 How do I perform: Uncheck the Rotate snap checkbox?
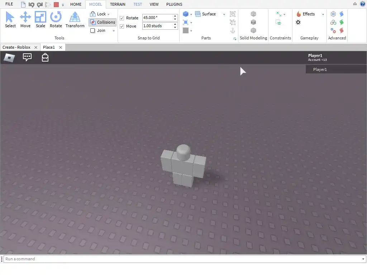click(x=122, y=18)
